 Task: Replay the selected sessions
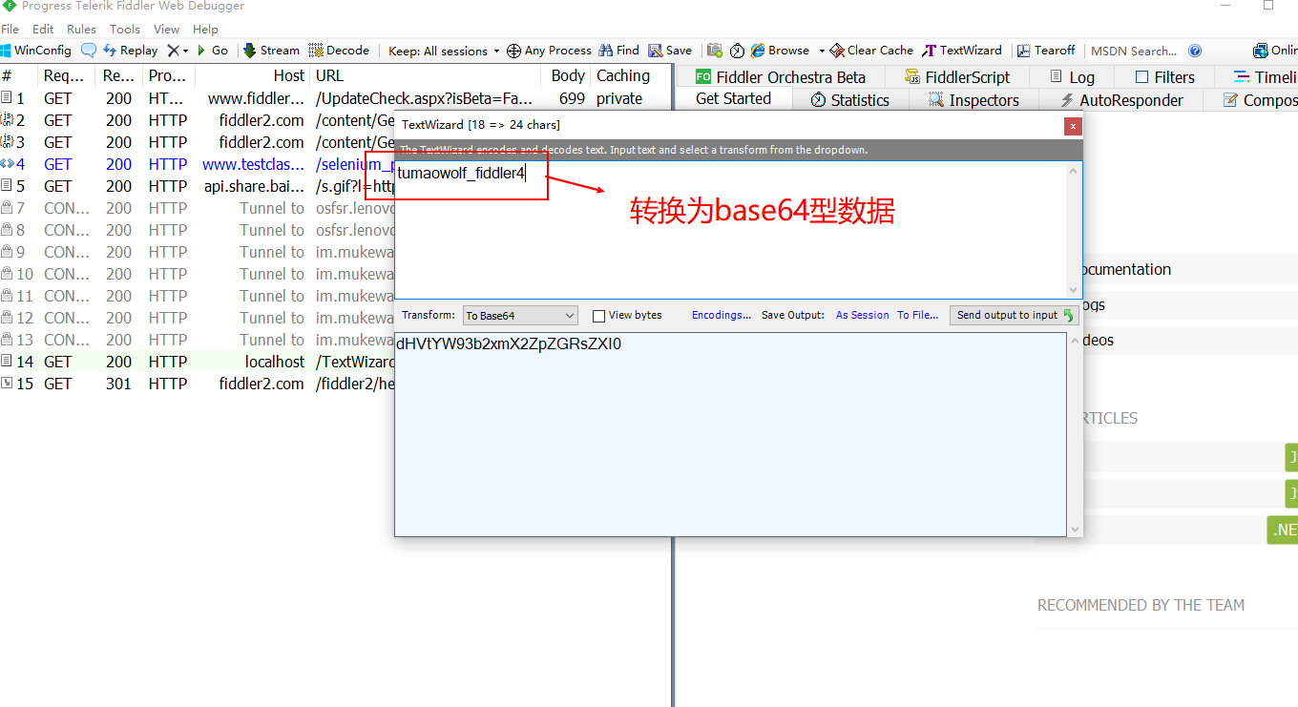point(131,51)
